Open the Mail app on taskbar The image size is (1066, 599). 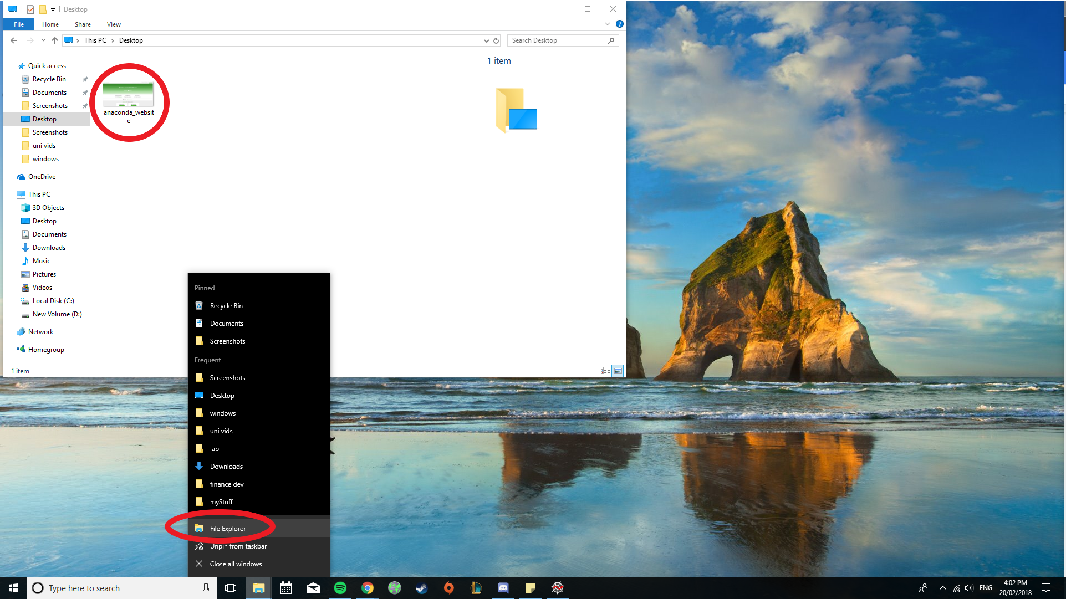(313, 588)
